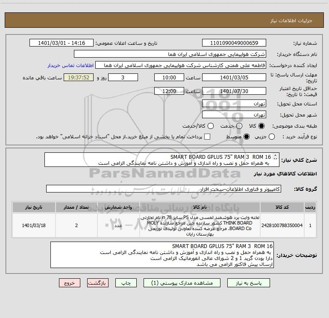This screenshot has height=318, width=329.
Task: Open buyer contact info link 'اطلاعات تماس خریدار'
Action: [70, 65]
